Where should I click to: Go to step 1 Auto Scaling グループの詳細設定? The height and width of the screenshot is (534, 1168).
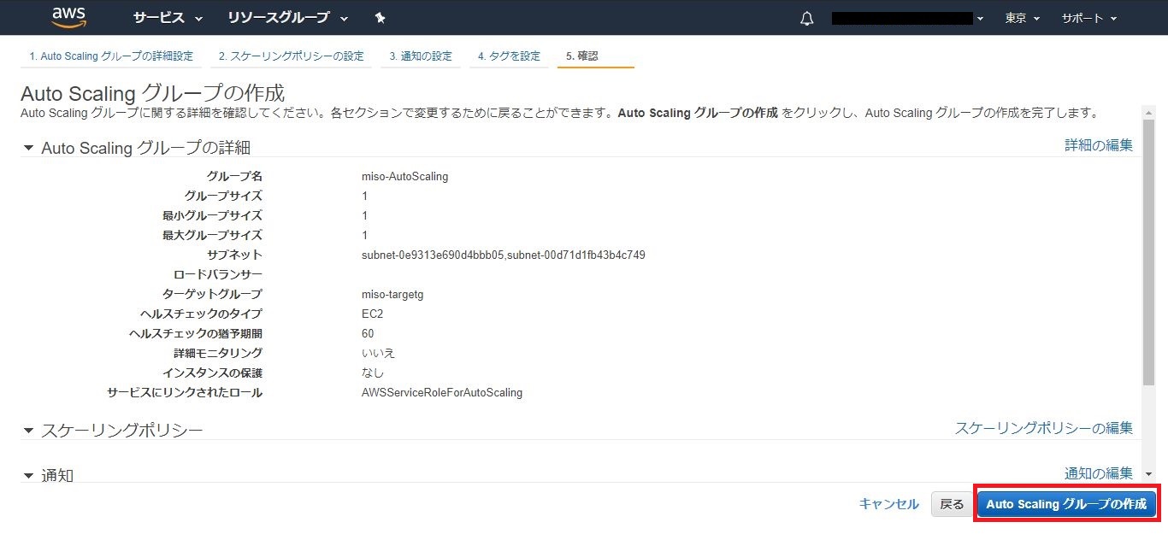[111, 56]
